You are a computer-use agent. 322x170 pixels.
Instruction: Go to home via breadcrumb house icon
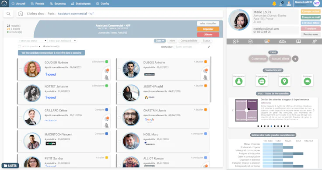click(21, 14)
